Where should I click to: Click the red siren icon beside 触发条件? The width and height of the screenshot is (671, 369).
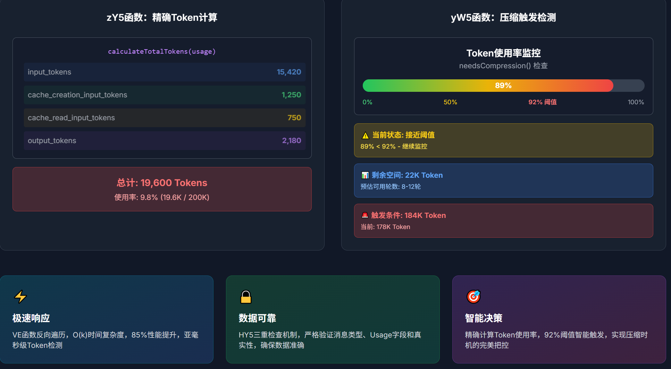[364, 215]
